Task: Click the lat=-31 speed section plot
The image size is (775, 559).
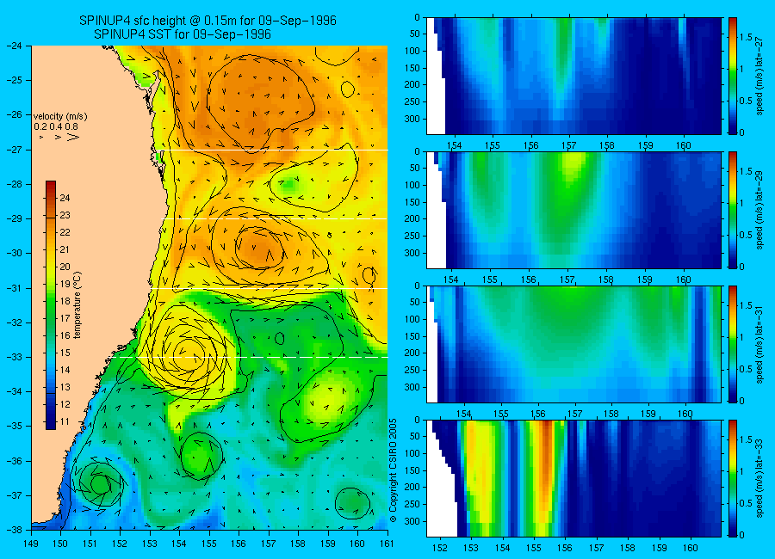Action: pyautogui.click(x=573, y=344)
